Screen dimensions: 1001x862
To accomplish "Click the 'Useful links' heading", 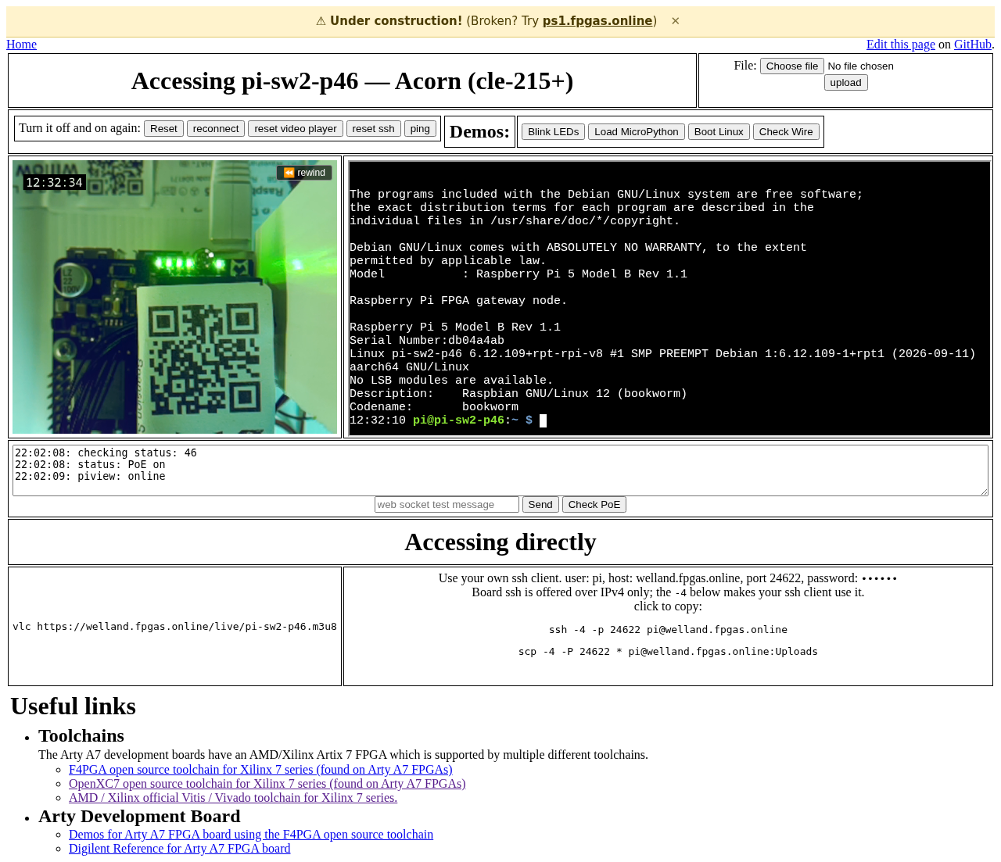I will tap(74, 706).
